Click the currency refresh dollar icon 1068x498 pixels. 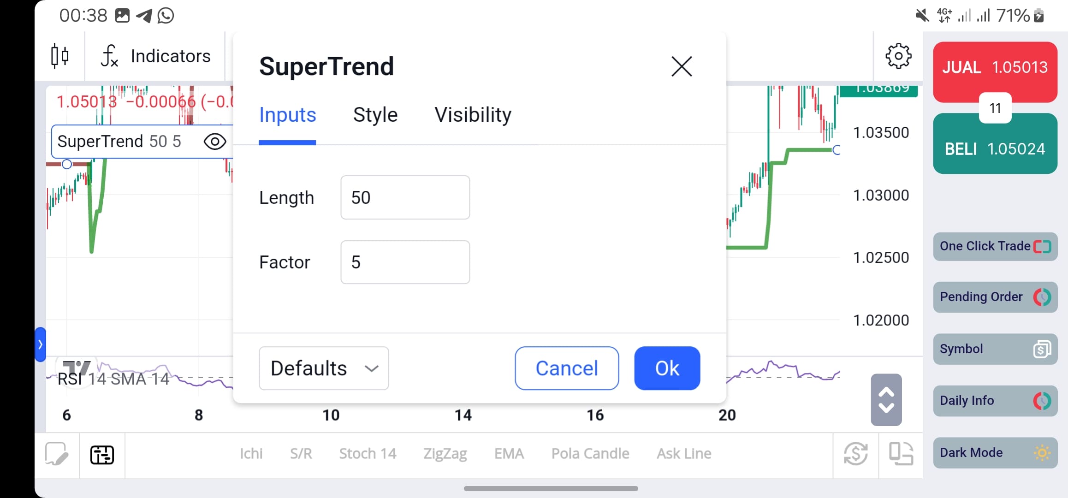855,454
